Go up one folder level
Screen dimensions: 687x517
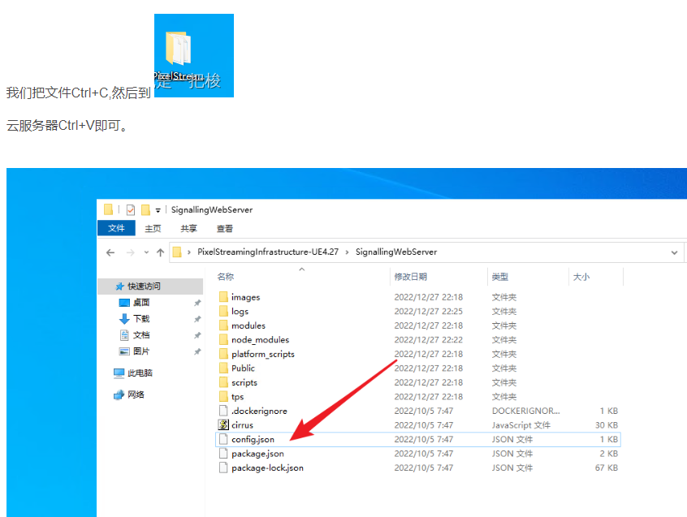point(160,252)
